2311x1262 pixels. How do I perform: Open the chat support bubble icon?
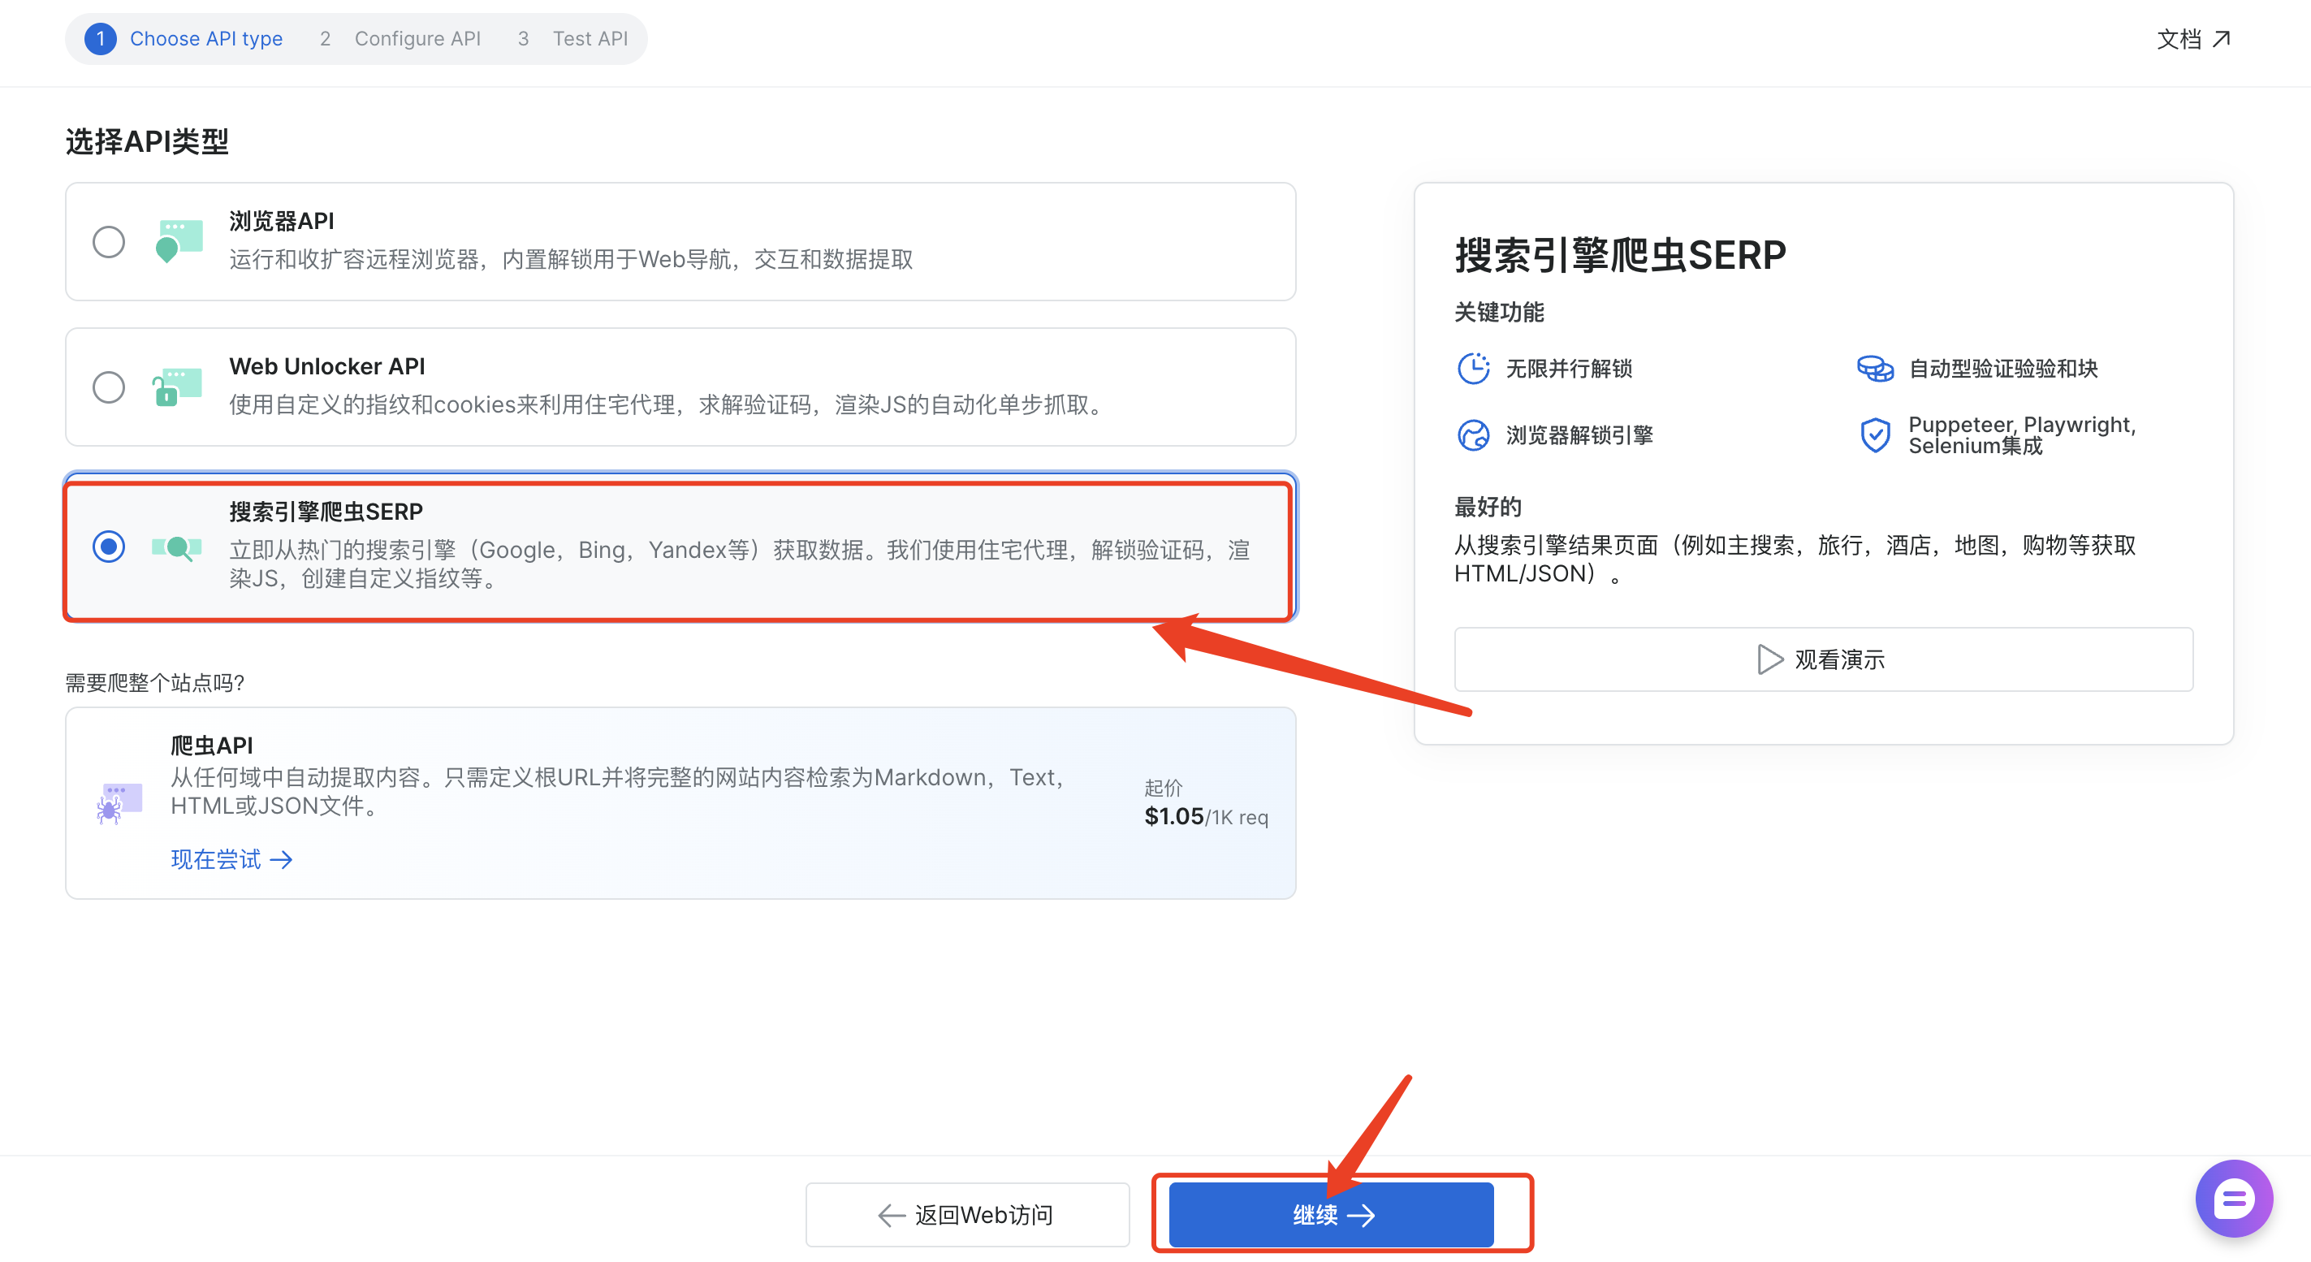pyautogui.click(x=2233, y=1199)
